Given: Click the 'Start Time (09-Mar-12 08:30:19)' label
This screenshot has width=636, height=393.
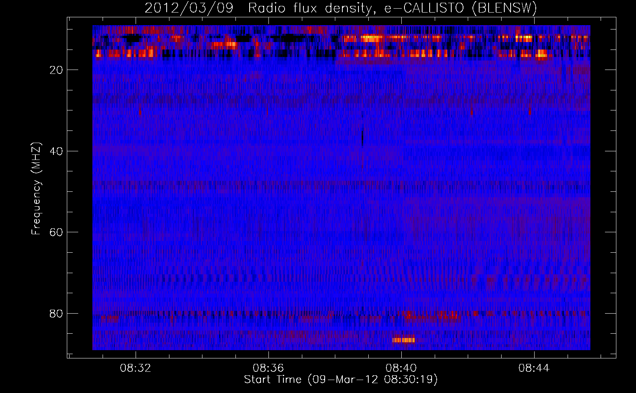Looking at the screenshot, I should pyautogui.click(x=341, y=380).
